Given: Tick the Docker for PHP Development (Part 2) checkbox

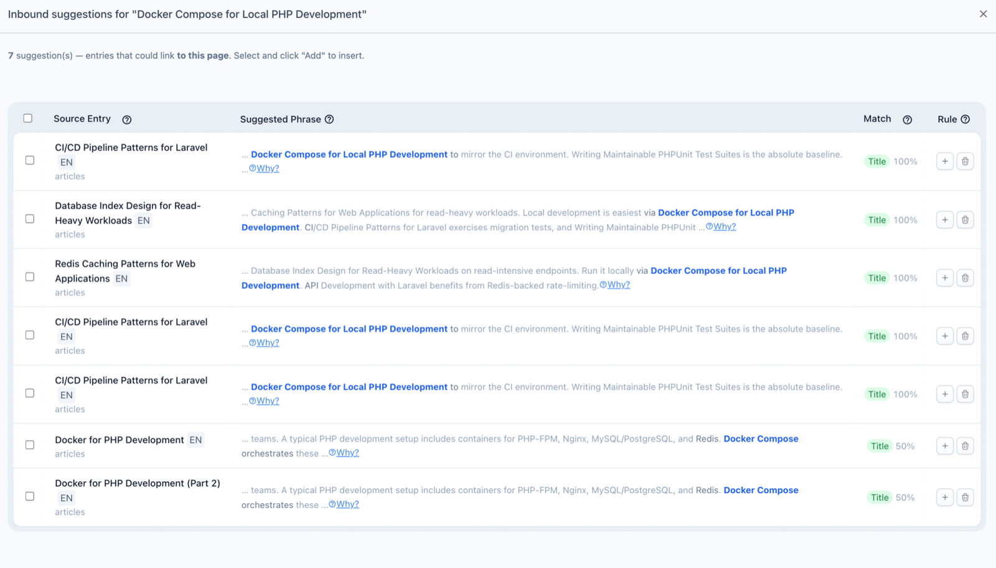Looking at the screenshot, I should coord(30,496).
